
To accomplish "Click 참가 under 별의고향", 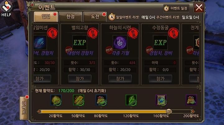I will (80, 79).
